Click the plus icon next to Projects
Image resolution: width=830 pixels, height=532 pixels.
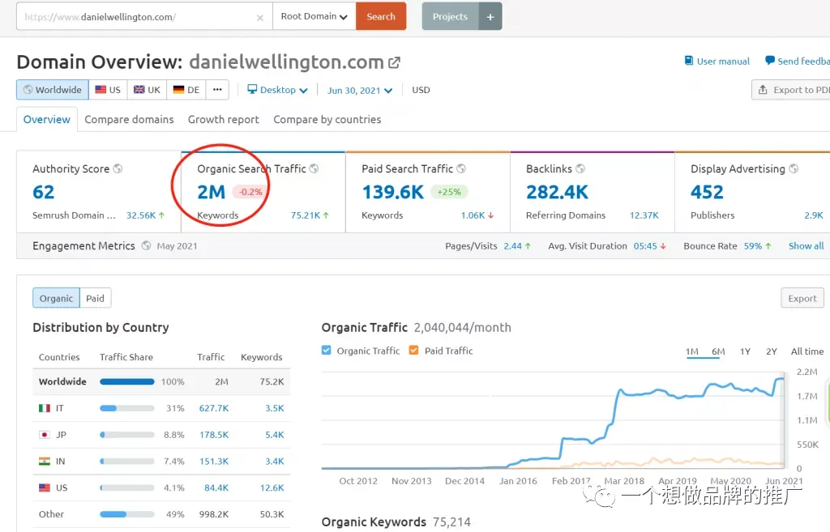[490, 16]
